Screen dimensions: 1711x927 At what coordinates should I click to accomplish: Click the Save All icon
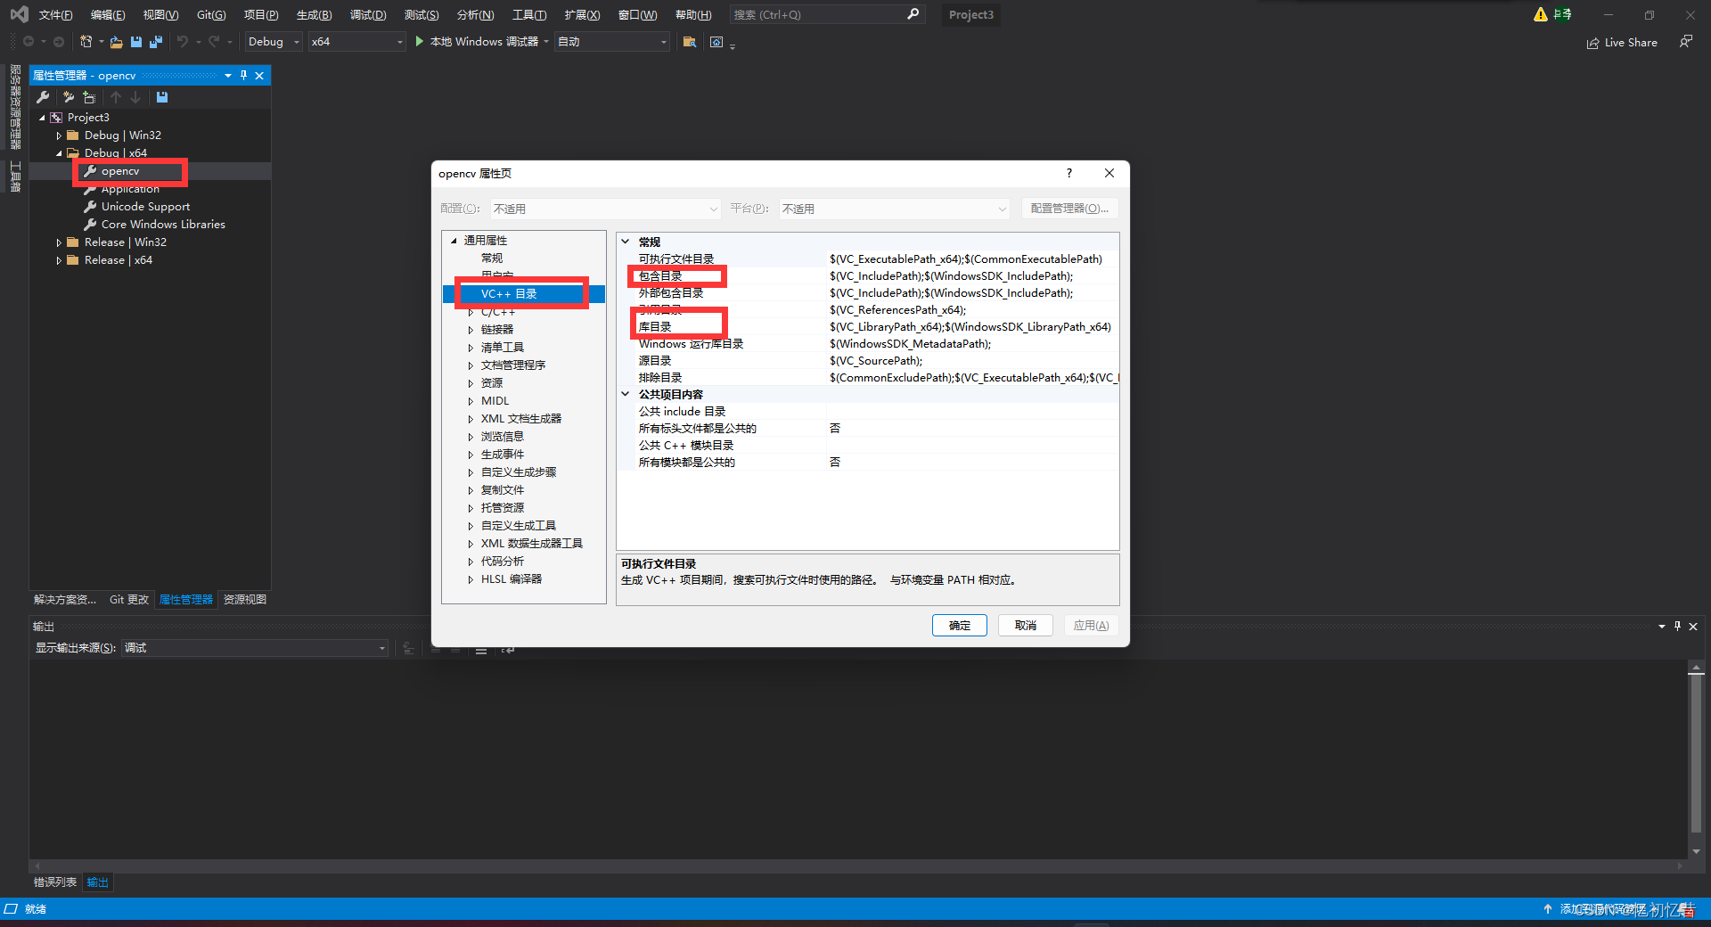pos(156,42)
